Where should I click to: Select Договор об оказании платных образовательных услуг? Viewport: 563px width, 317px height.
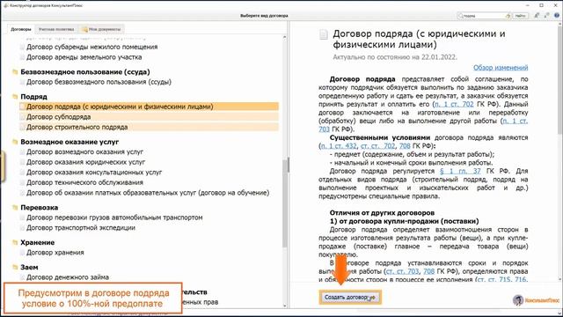click(148, 193)
